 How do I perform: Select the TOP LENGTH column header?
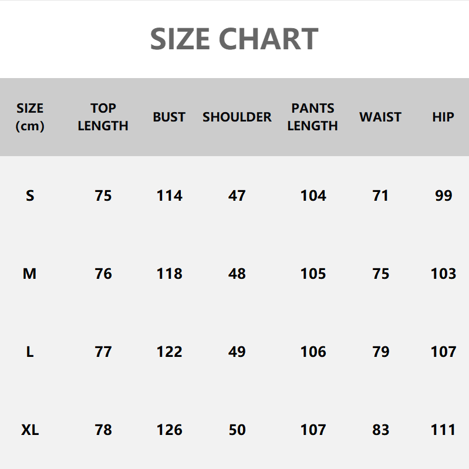103,117
